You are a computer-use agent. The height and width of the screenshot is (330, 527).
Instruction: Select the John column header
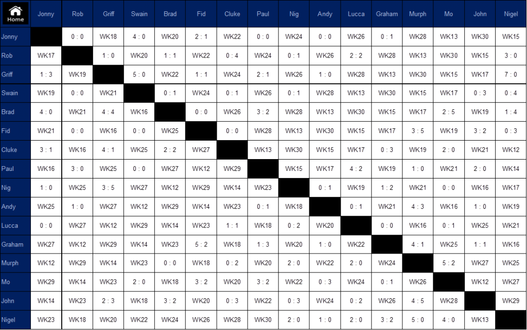click(480, 14)
